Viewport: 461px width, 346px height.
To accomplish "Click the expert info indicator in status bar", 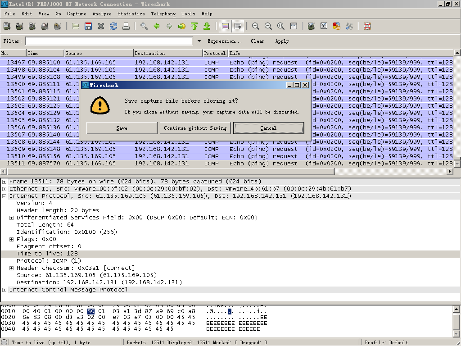I will 4,342.
